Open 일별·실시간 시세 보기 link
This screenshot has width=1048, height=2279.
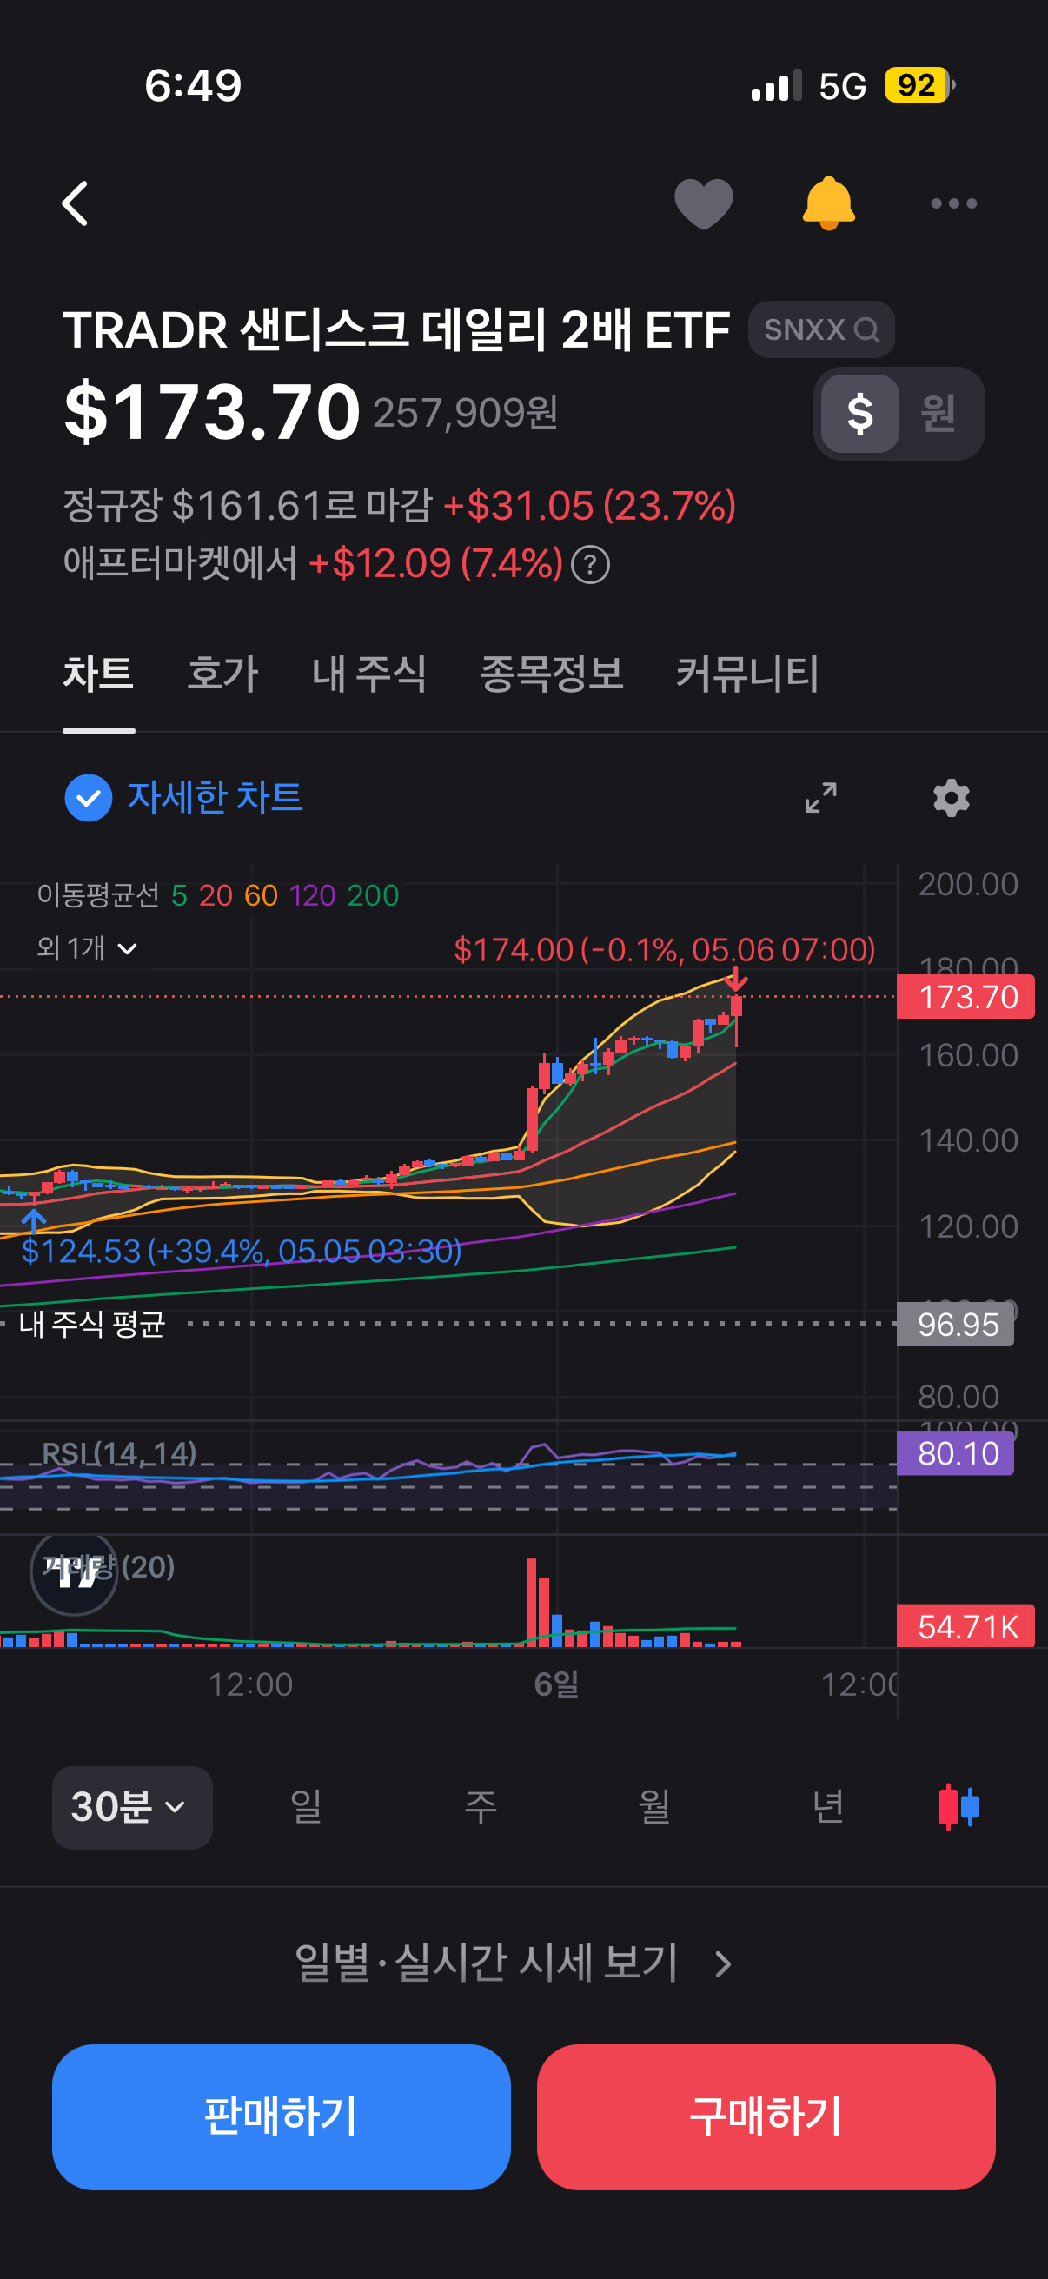(513, 1963)
